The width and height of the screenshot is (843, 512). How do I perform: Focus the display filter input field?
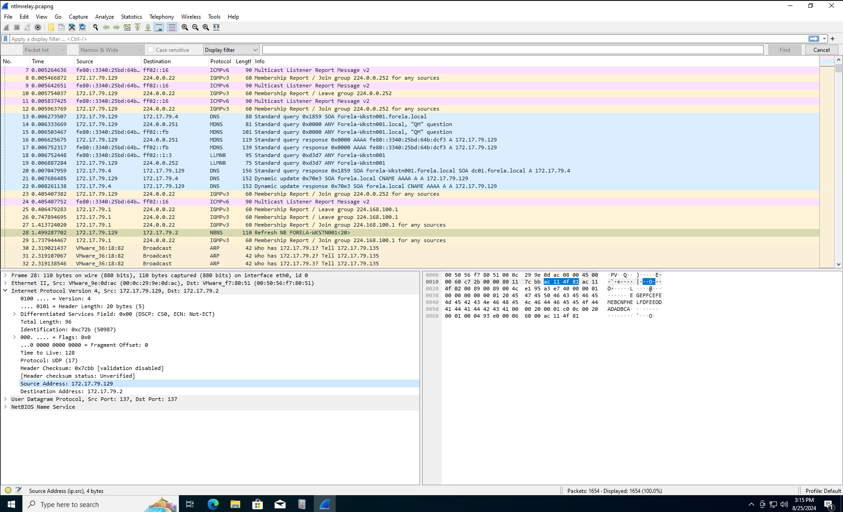pyautogui.click(x=408, y=39)
